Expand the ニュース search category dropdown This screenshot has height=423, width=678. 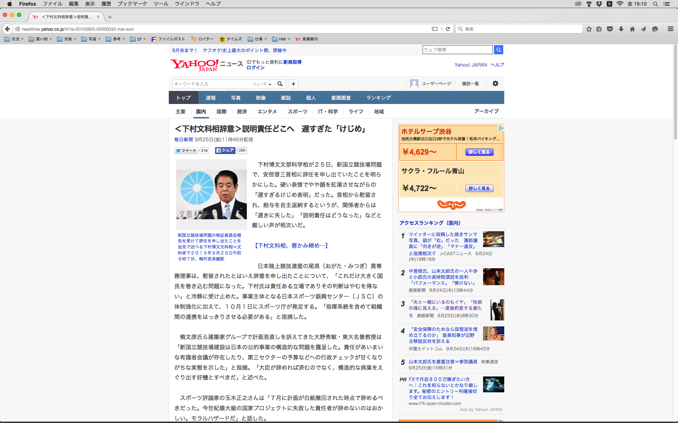click(x=262, y=84)
